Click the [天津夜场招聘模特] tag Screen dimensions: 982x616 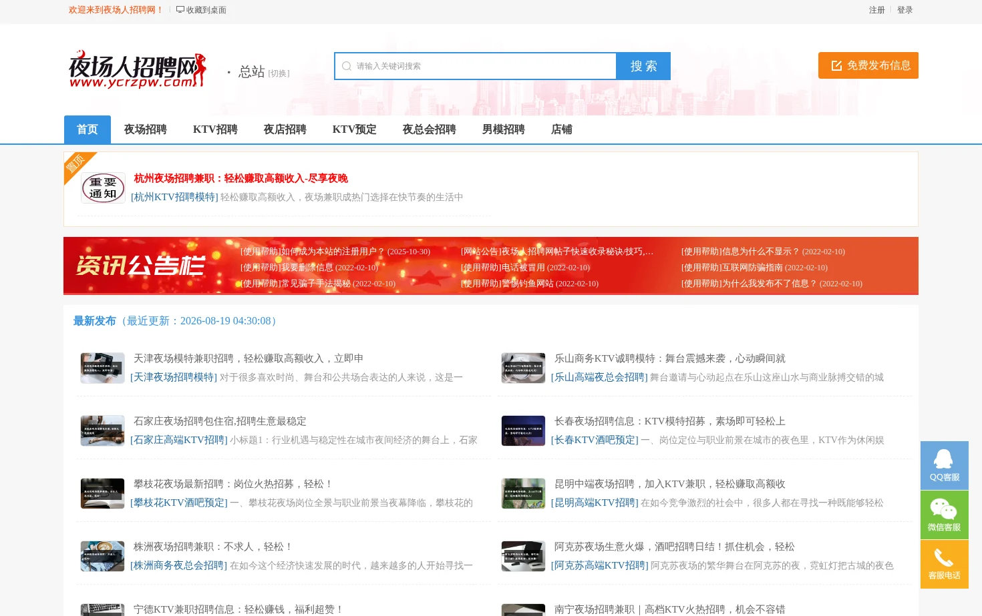[174, 377]
